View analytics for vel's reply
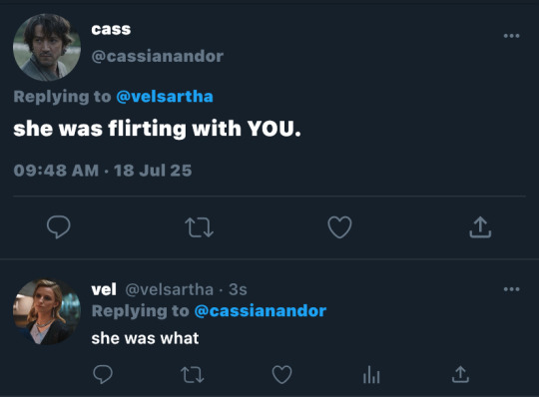This screenshot has width=539, height=397. pos(371,374)
